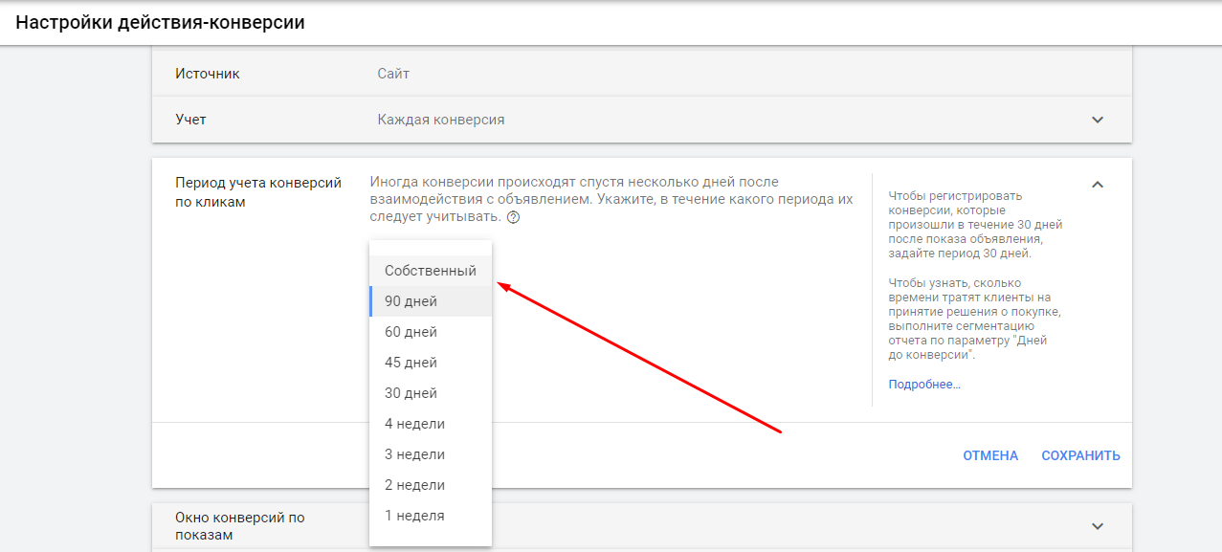Click the Сайт source value

(x=393, y=74)
